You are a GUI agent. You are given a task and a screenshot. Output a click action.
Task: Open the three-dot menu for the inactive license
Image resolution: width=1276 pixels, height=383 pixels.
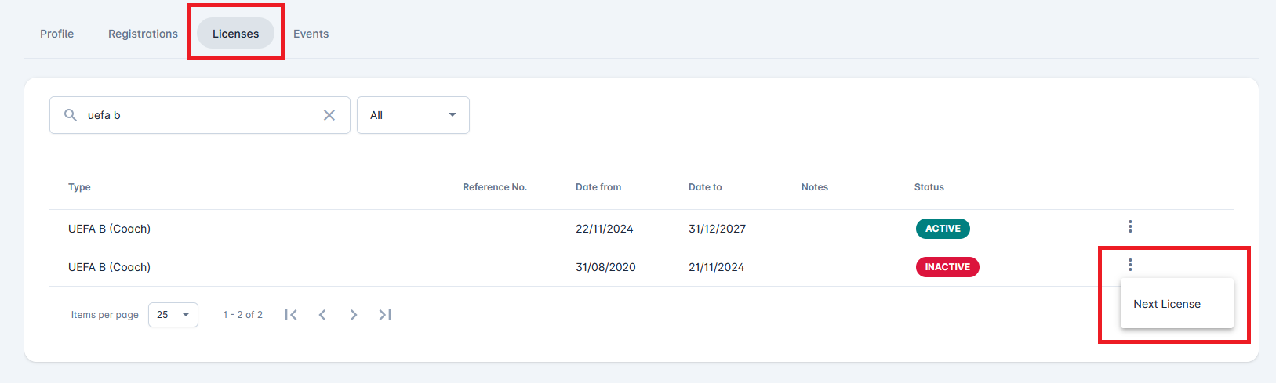1130,265
